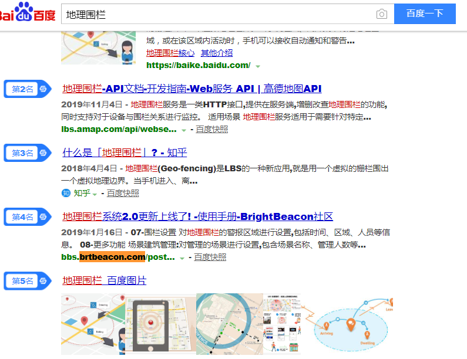467x359 pixels.
Task: Click the 第3名 rank badge
Action: point(28,153)
